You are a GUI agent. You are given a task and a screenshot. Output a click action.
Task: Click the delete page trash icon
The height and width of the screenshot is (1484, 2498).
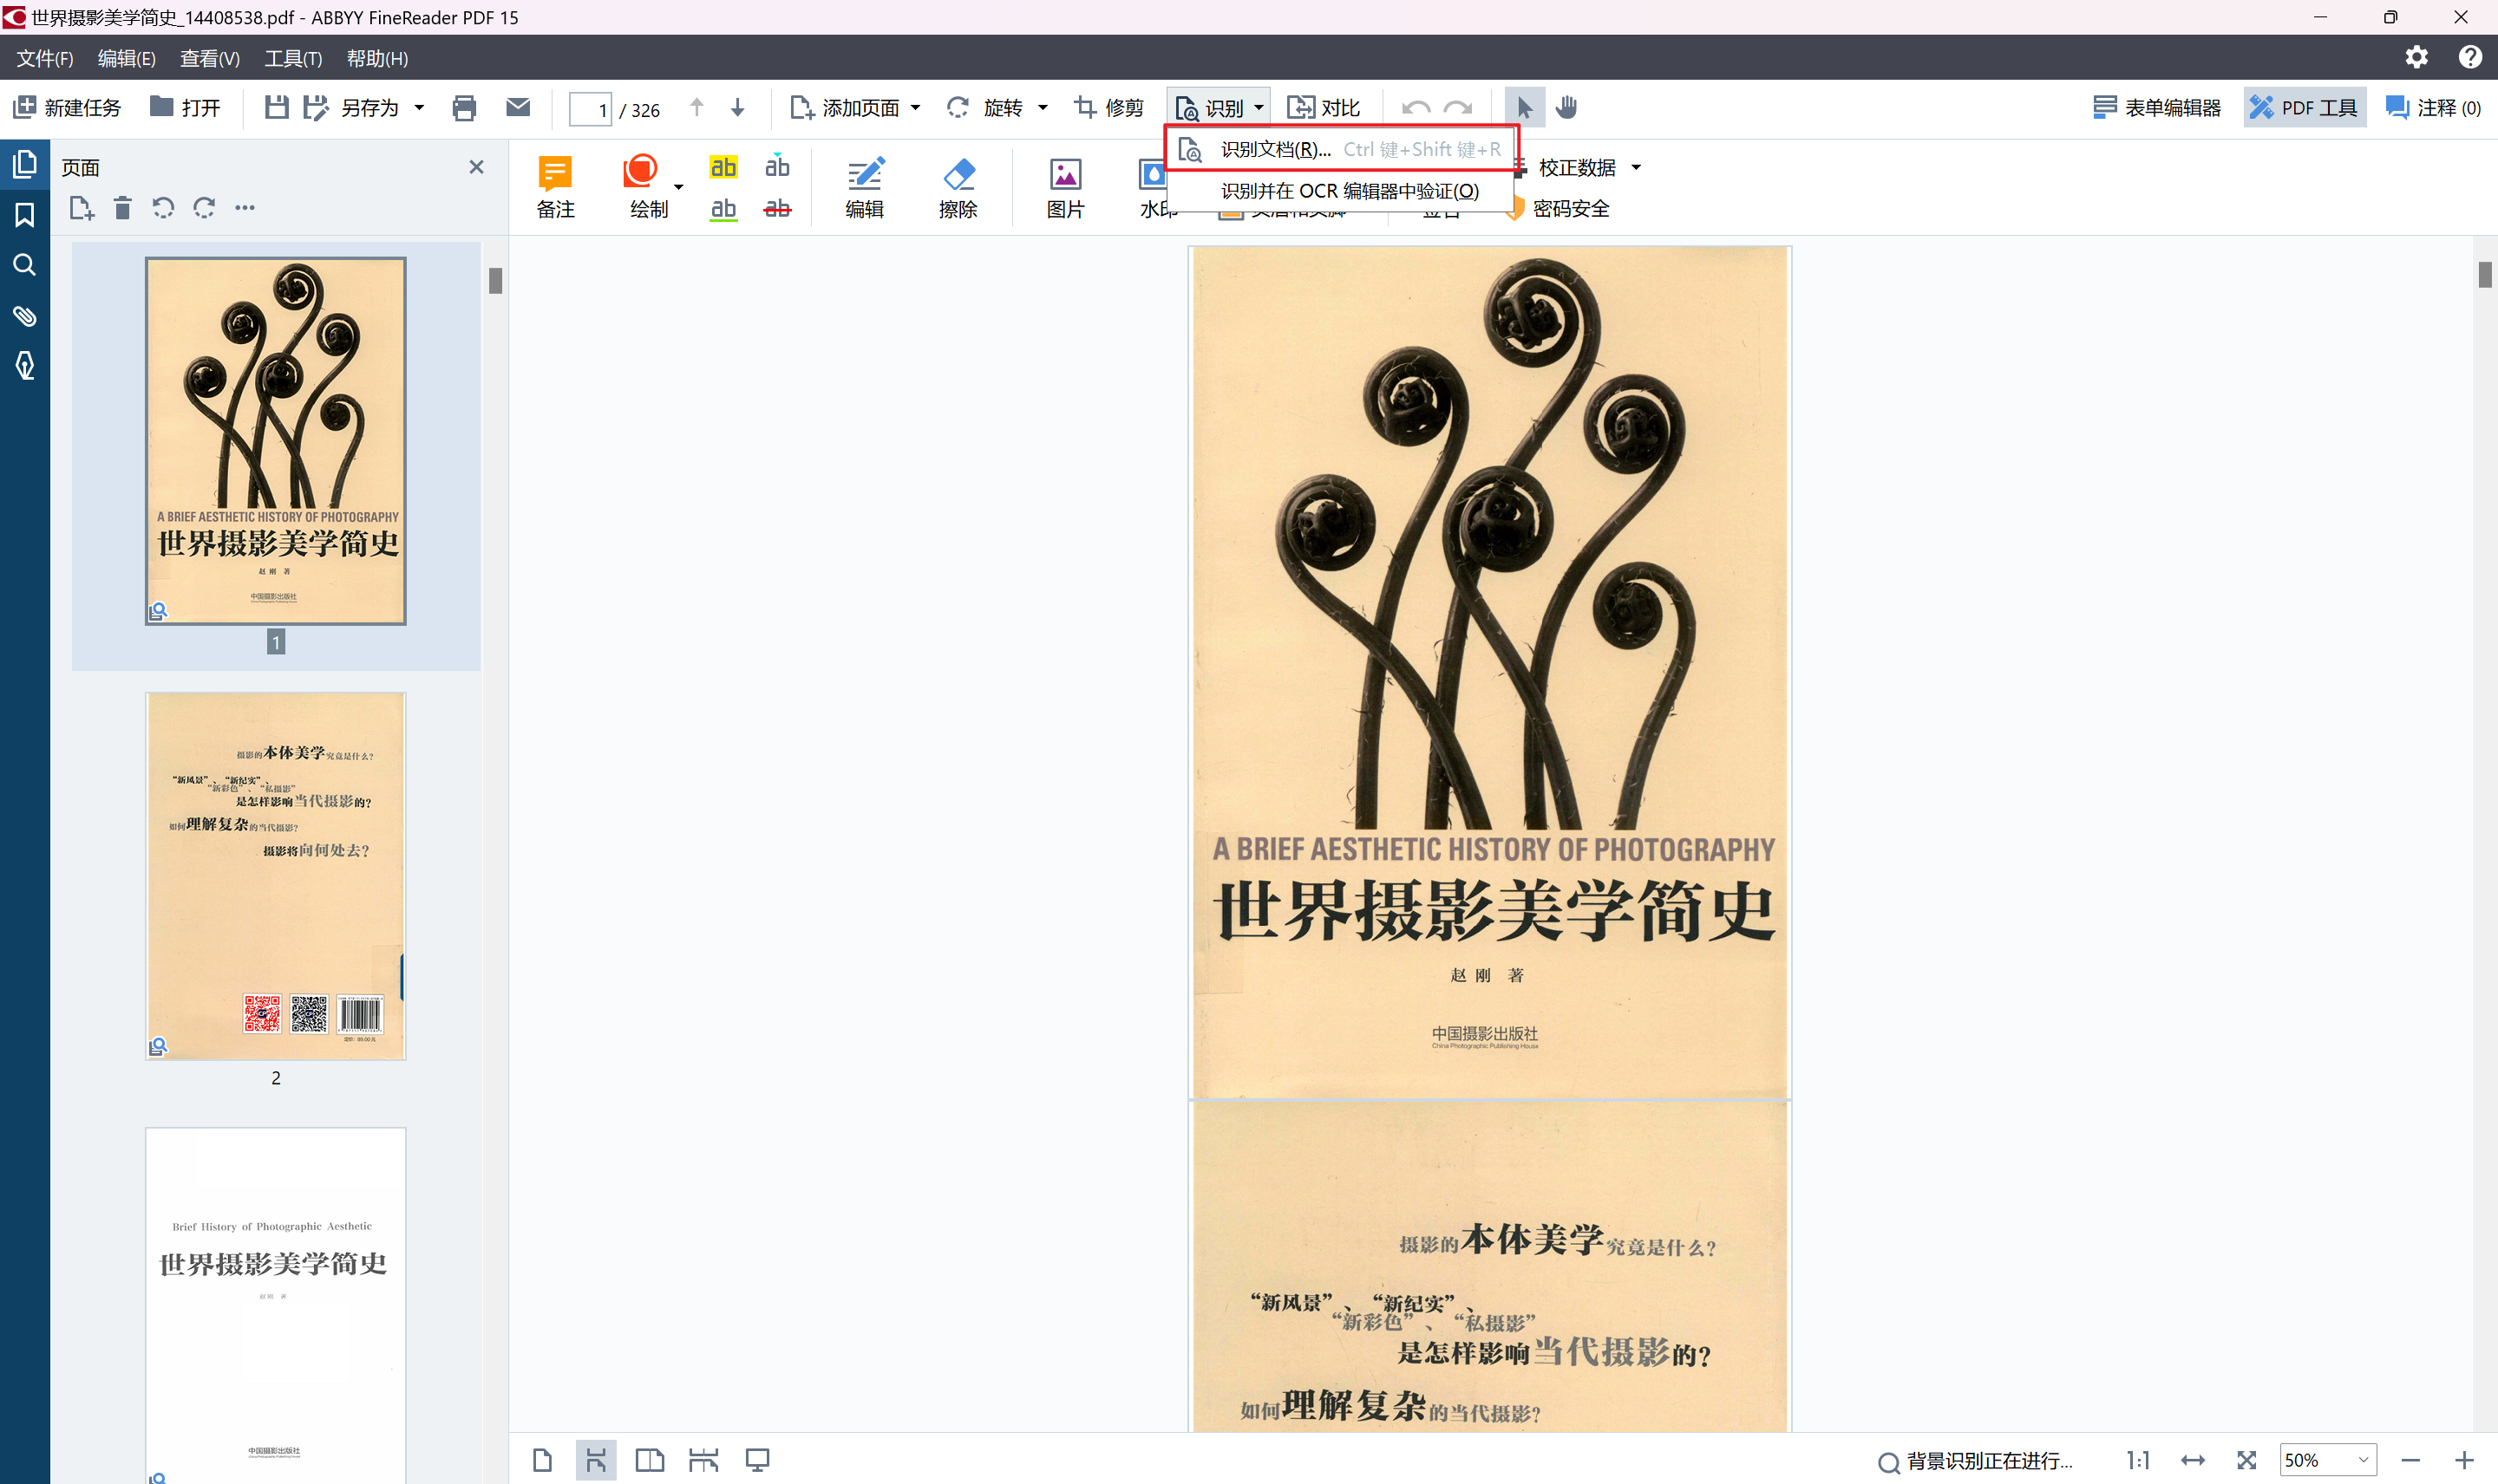(x=122, y=208)
